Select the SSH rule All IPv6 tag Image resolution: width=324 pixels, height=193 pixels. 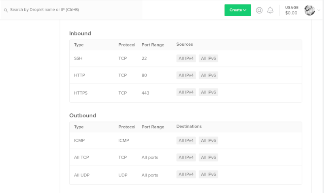tap(208, 58)
